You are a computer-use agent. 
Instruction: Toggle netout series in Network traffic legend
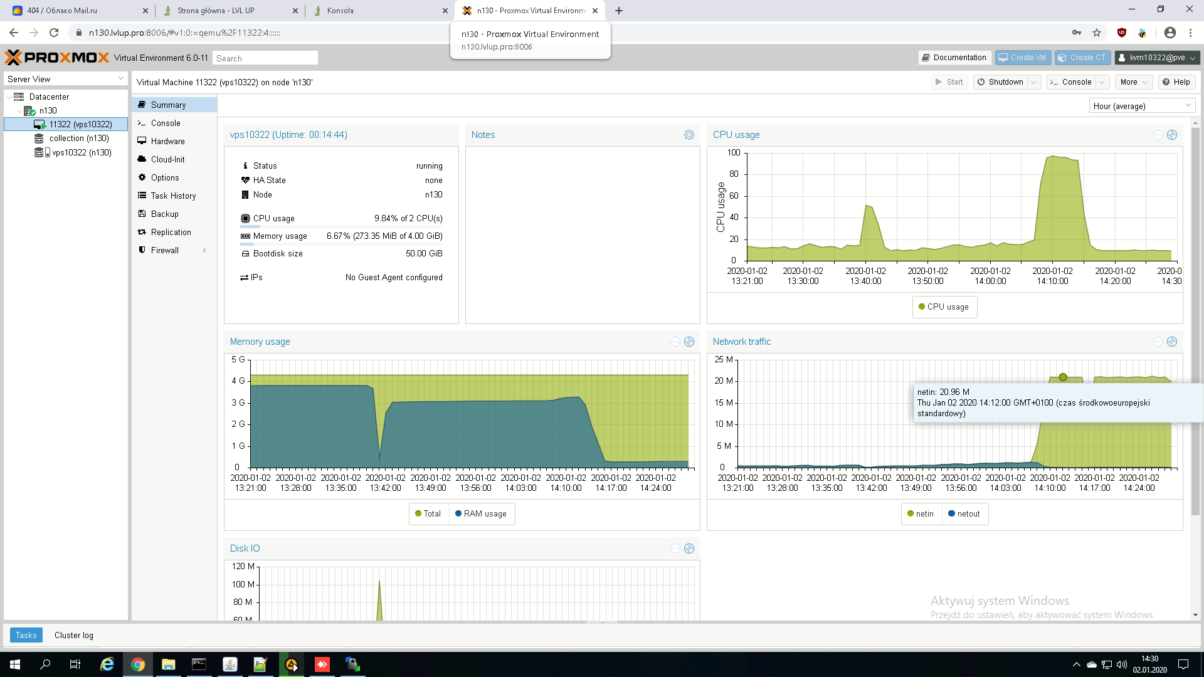[x=964, y=513]
